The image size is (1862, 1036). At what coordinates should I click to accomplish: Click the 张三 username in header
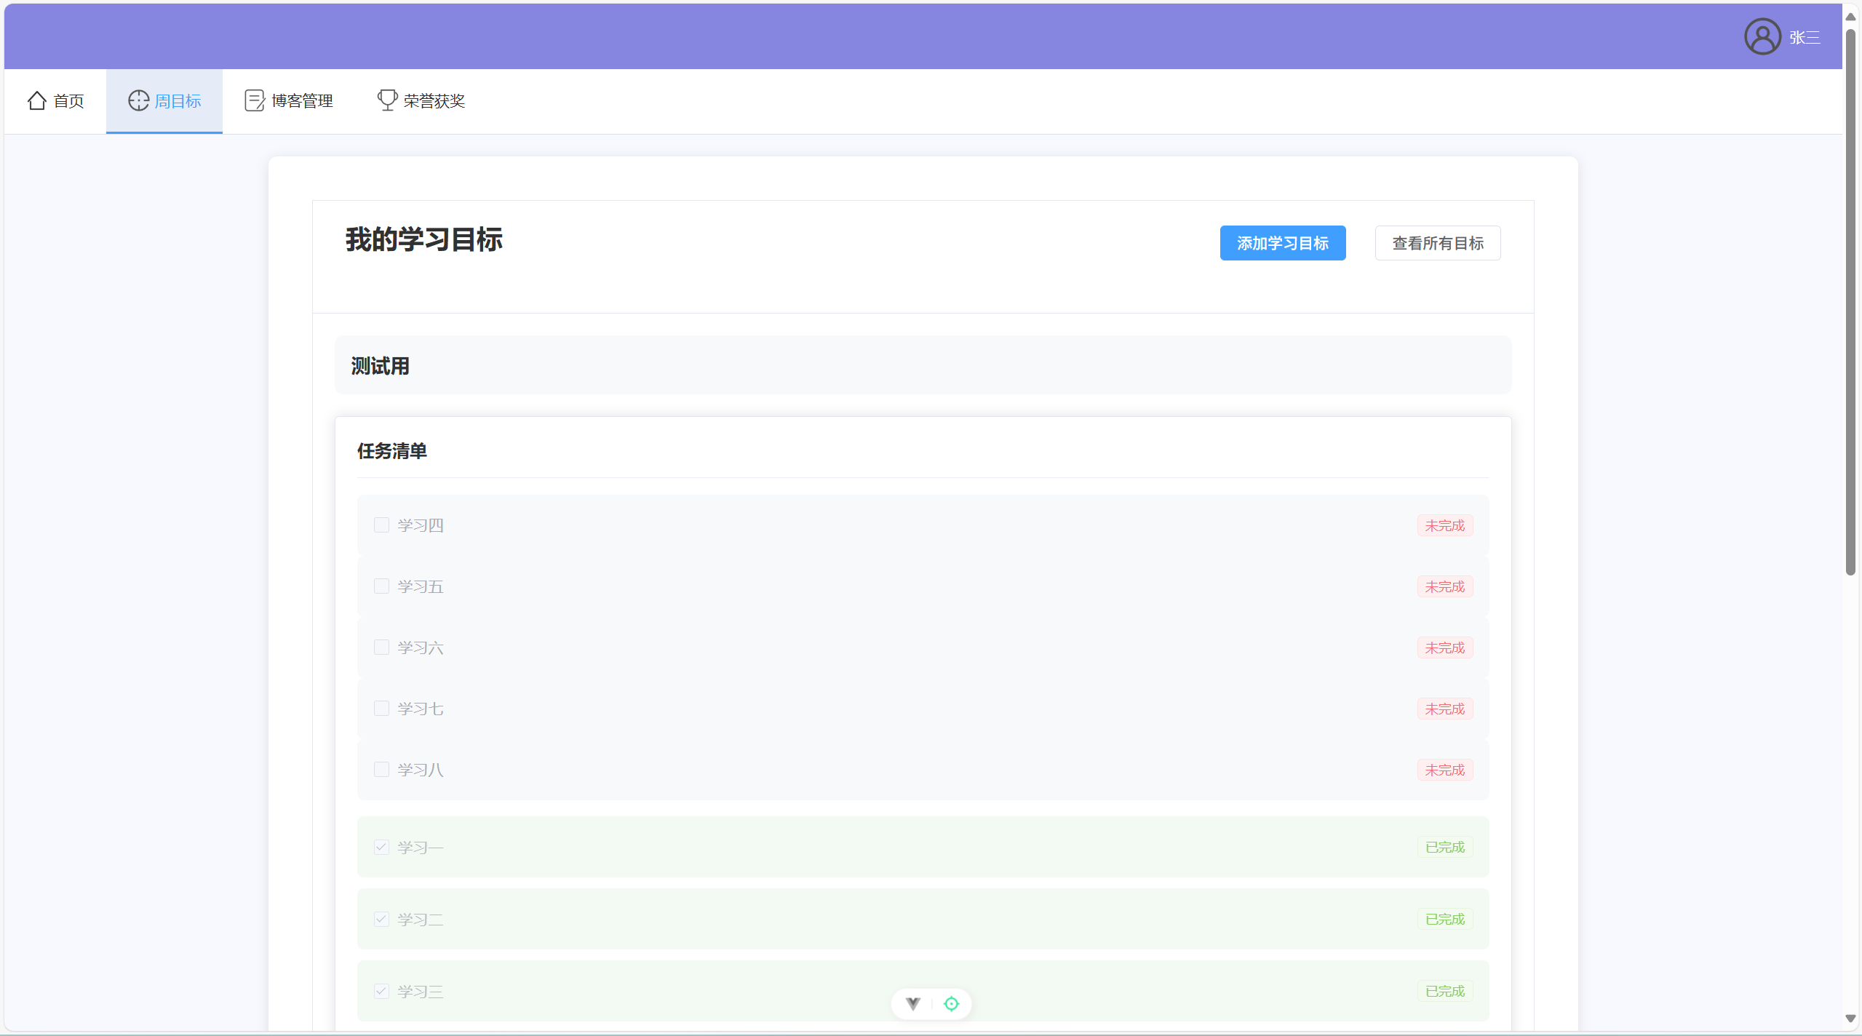pyautogui.click(x=1805, y=37)
